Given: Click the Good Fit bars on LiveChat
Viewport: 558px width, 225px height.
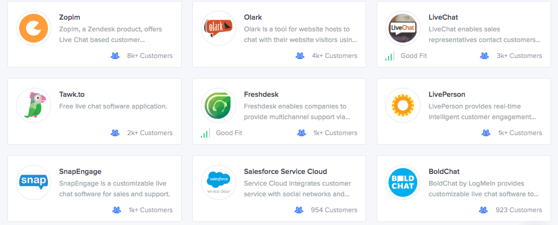Looking at the screenshot, I should click(389, 56).
